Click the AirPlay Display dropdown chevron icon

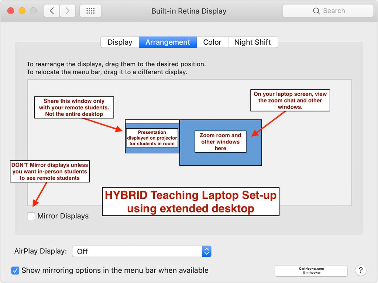pyautogui.click(x=207, y=251)
